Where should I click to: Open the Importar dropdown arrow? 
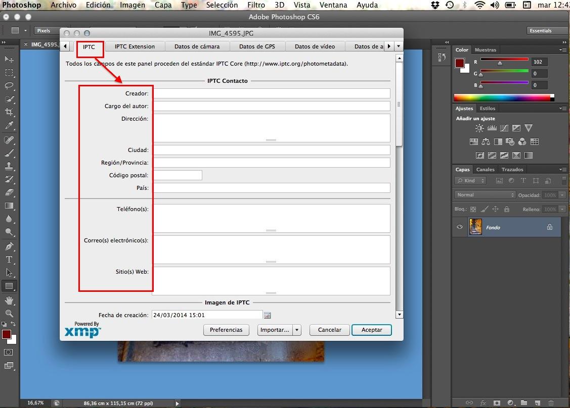(297, 330)
